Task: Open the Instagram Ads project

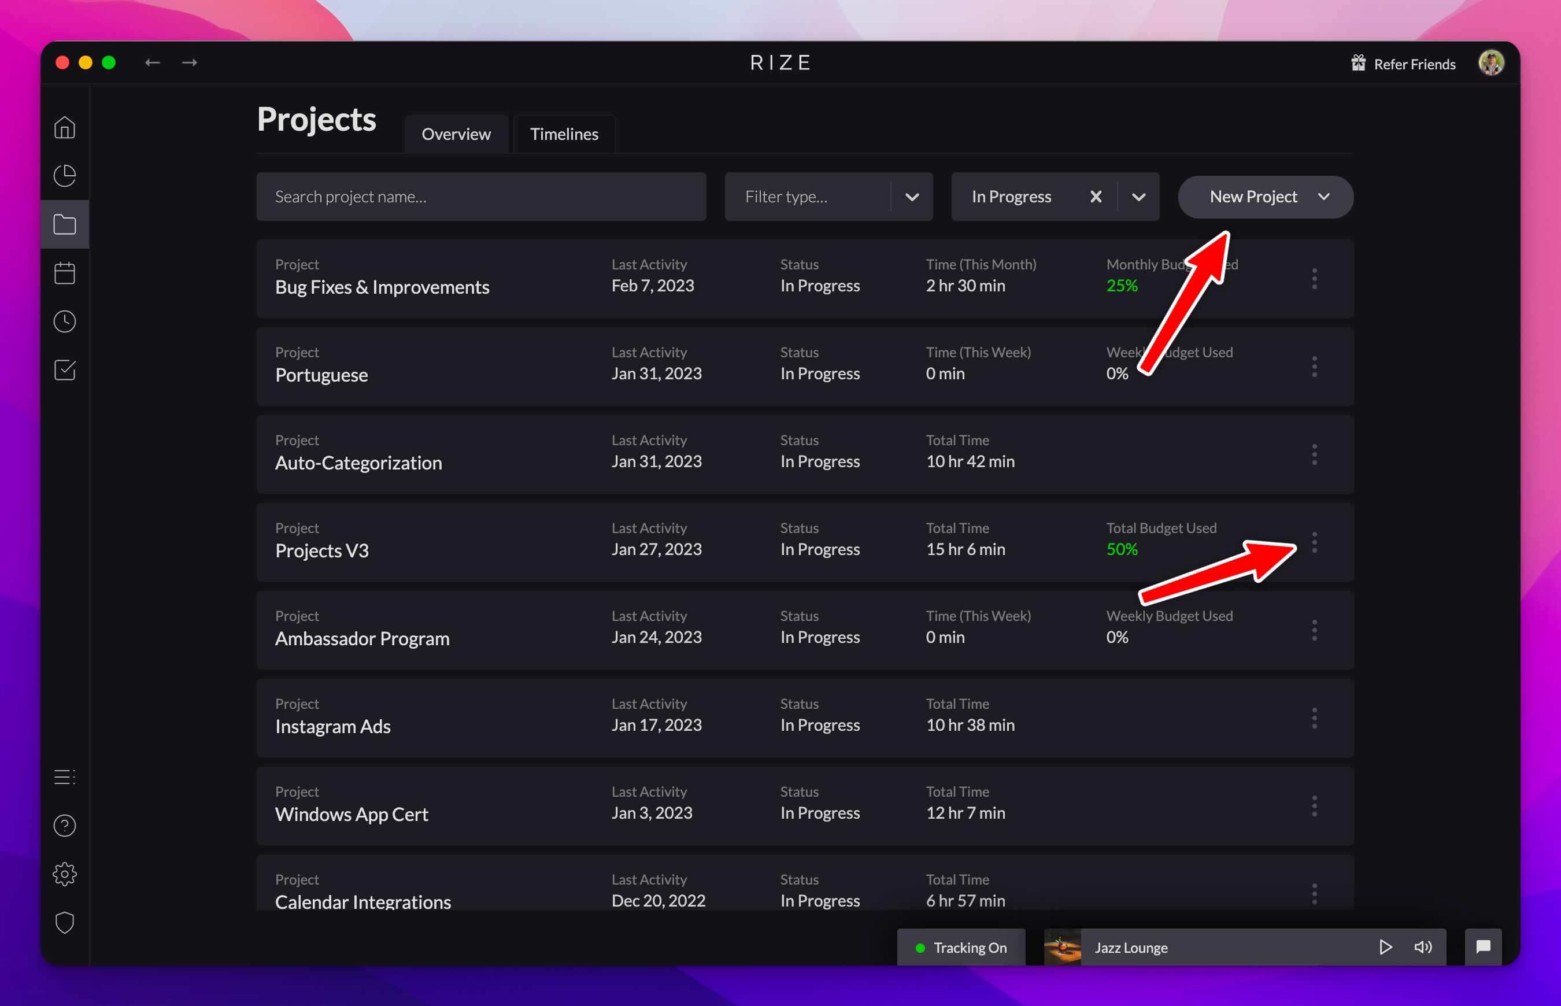Action: click(x=333, y=726)
